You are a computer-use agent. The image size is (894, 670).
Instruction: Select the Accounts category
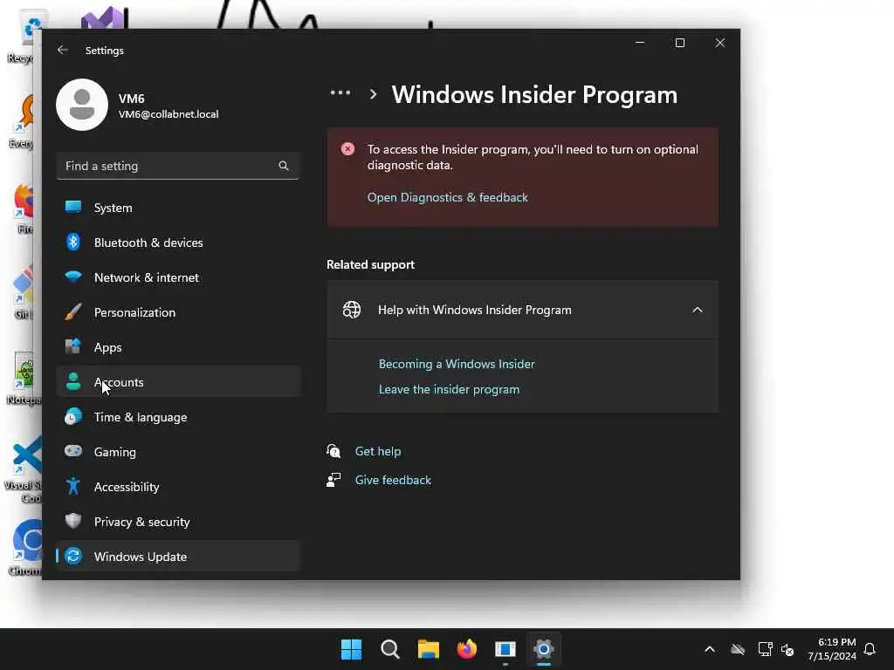coord(178,382)
